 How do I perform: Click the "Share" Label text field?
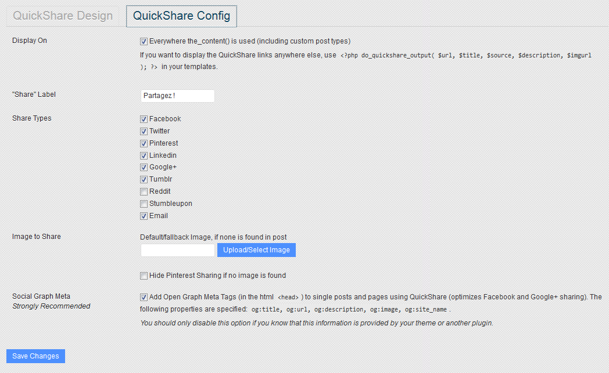point(177,96)
